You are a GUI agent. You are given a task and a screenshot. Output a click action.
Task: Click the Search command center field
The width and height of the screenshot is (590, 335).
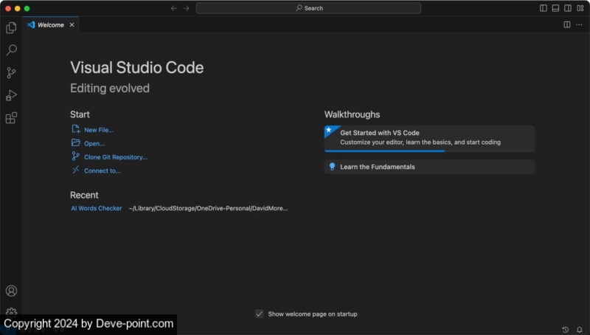click(x=308, y=8)
